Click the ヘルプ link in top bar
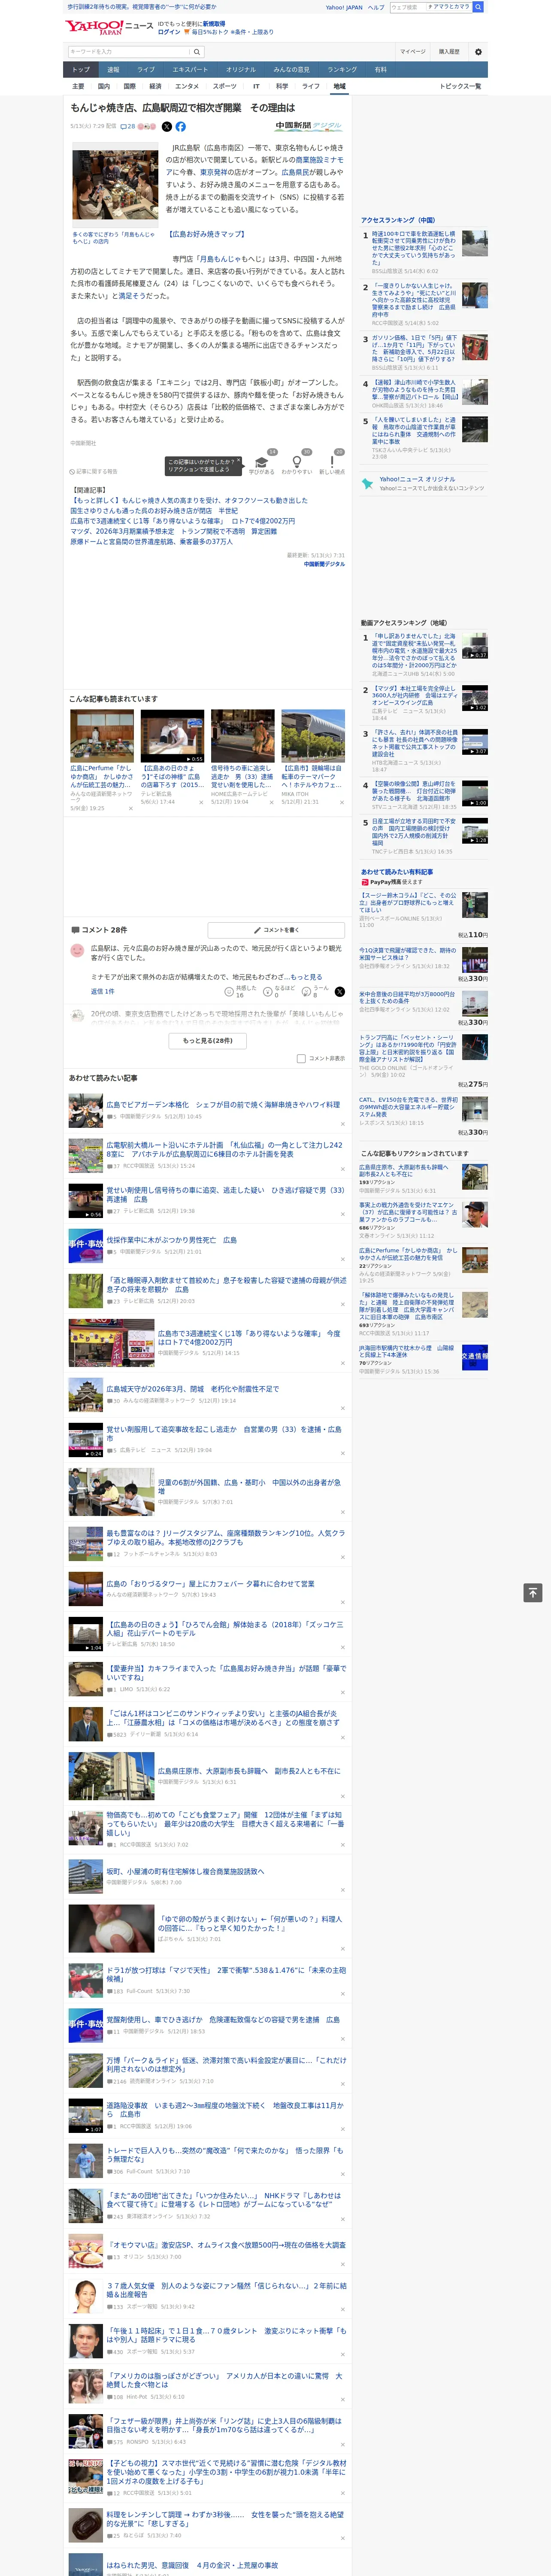Viewport: 551px width, 2576px height. click(x=376, y=7)
